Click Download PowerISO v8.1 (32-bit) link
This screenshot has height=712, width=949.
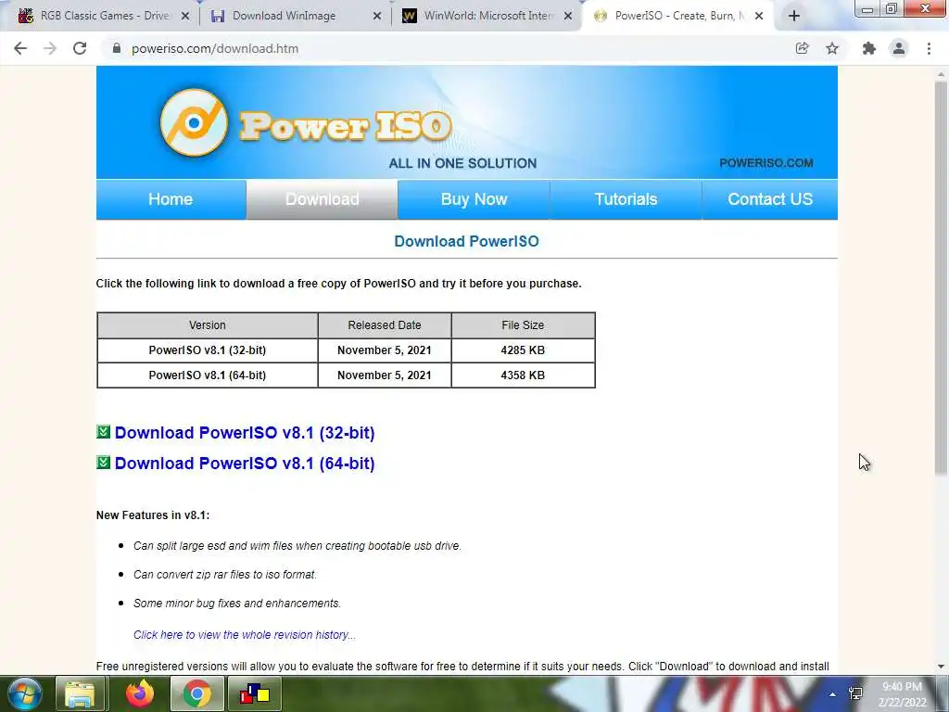coord(245,433)
